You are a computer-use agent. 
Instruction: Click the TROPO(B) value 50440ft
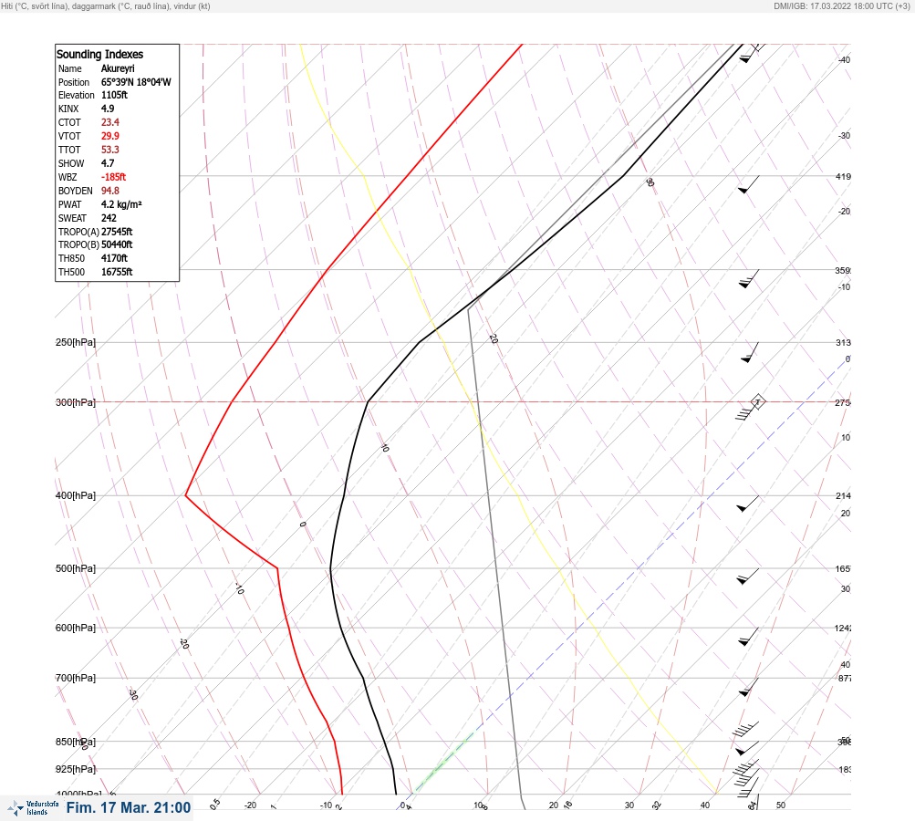117,244
